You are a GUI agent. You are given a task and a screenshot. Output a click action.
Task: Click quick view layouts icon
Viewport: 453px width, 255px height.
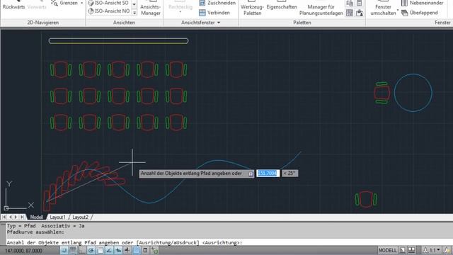click(x=402, y=250)
